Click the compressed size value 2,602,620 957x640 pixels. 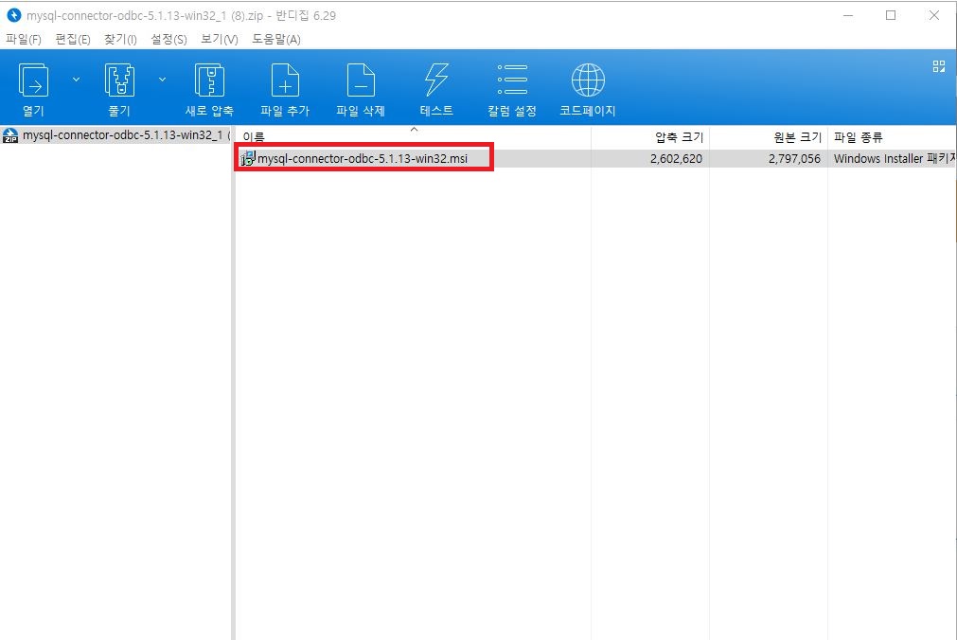click(x=676, y=159)
